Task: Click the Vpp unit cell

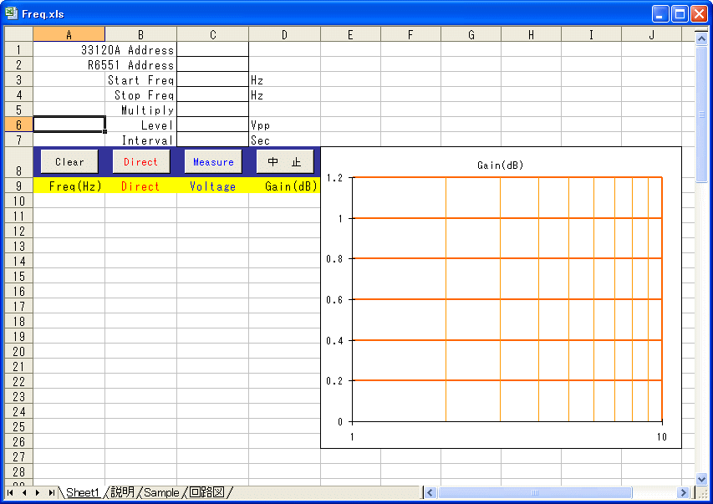Action: pos(285,125)
